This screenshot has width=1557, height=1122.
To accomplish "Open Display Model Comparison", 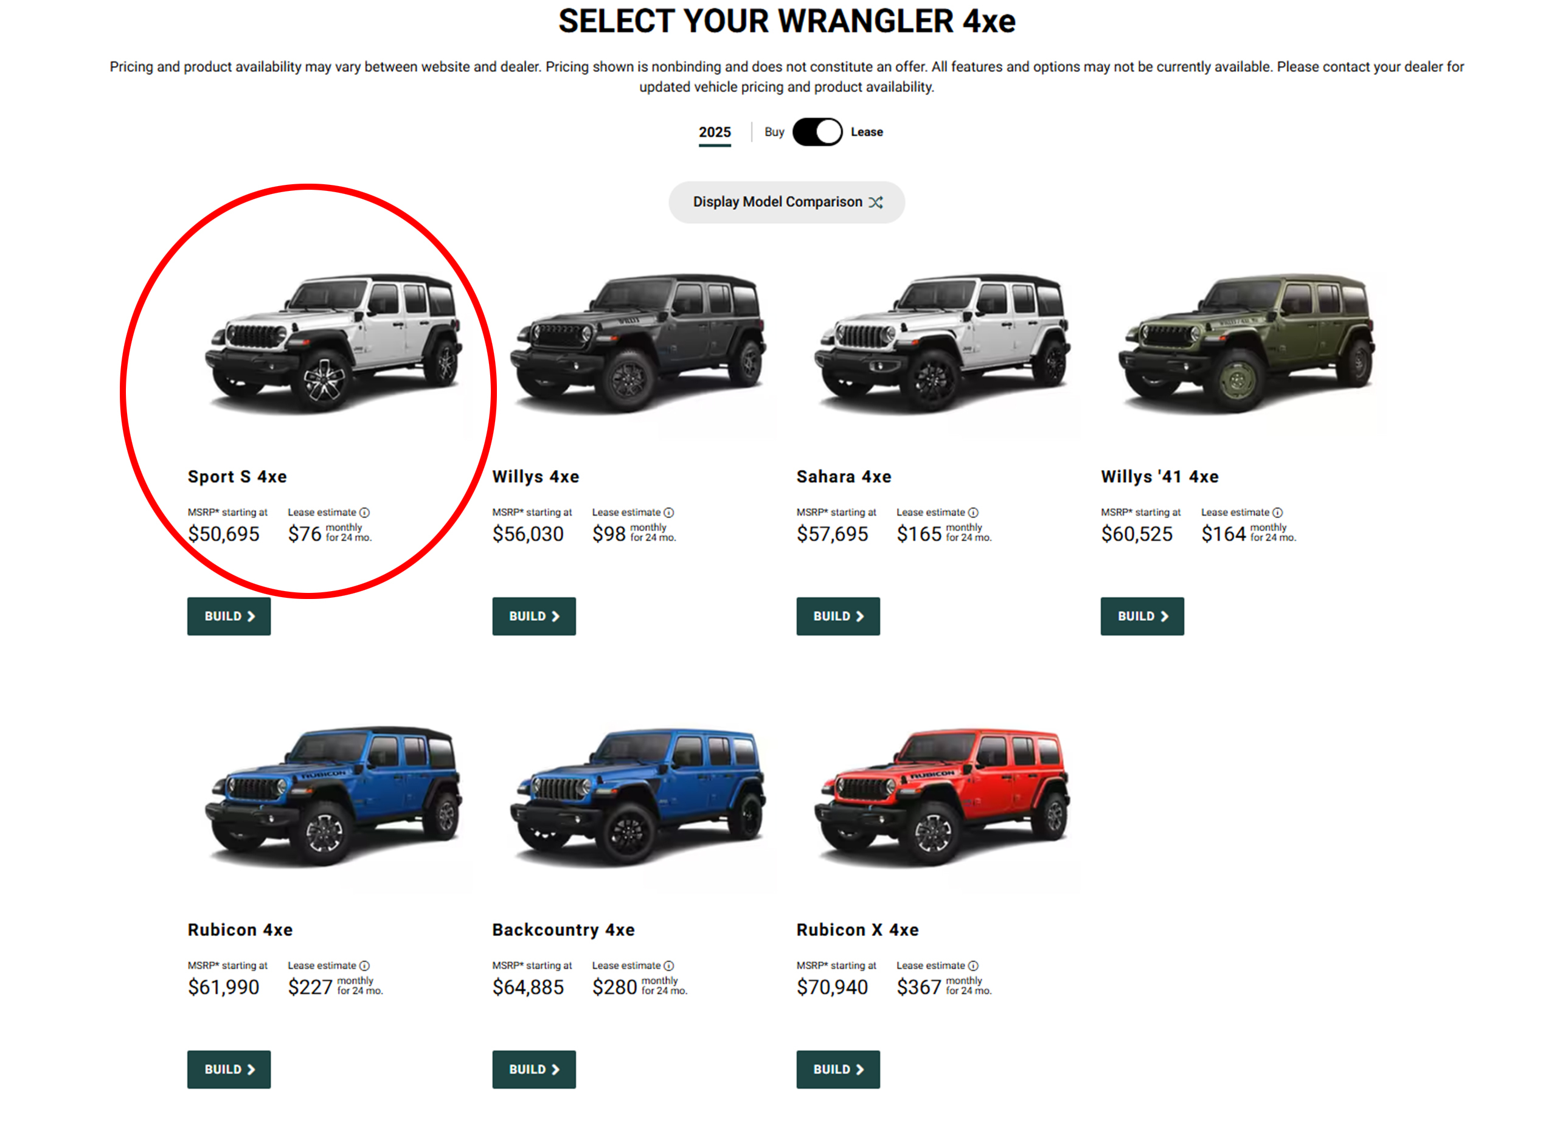I will [x=787, y=203].
